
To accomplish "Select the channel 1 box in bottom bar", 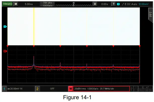I will 4,89.
